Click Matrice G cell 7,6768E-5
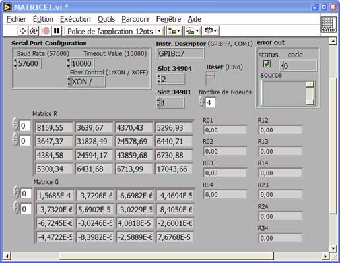The width and height of the screenshot is (340, 263). point(174,237)
